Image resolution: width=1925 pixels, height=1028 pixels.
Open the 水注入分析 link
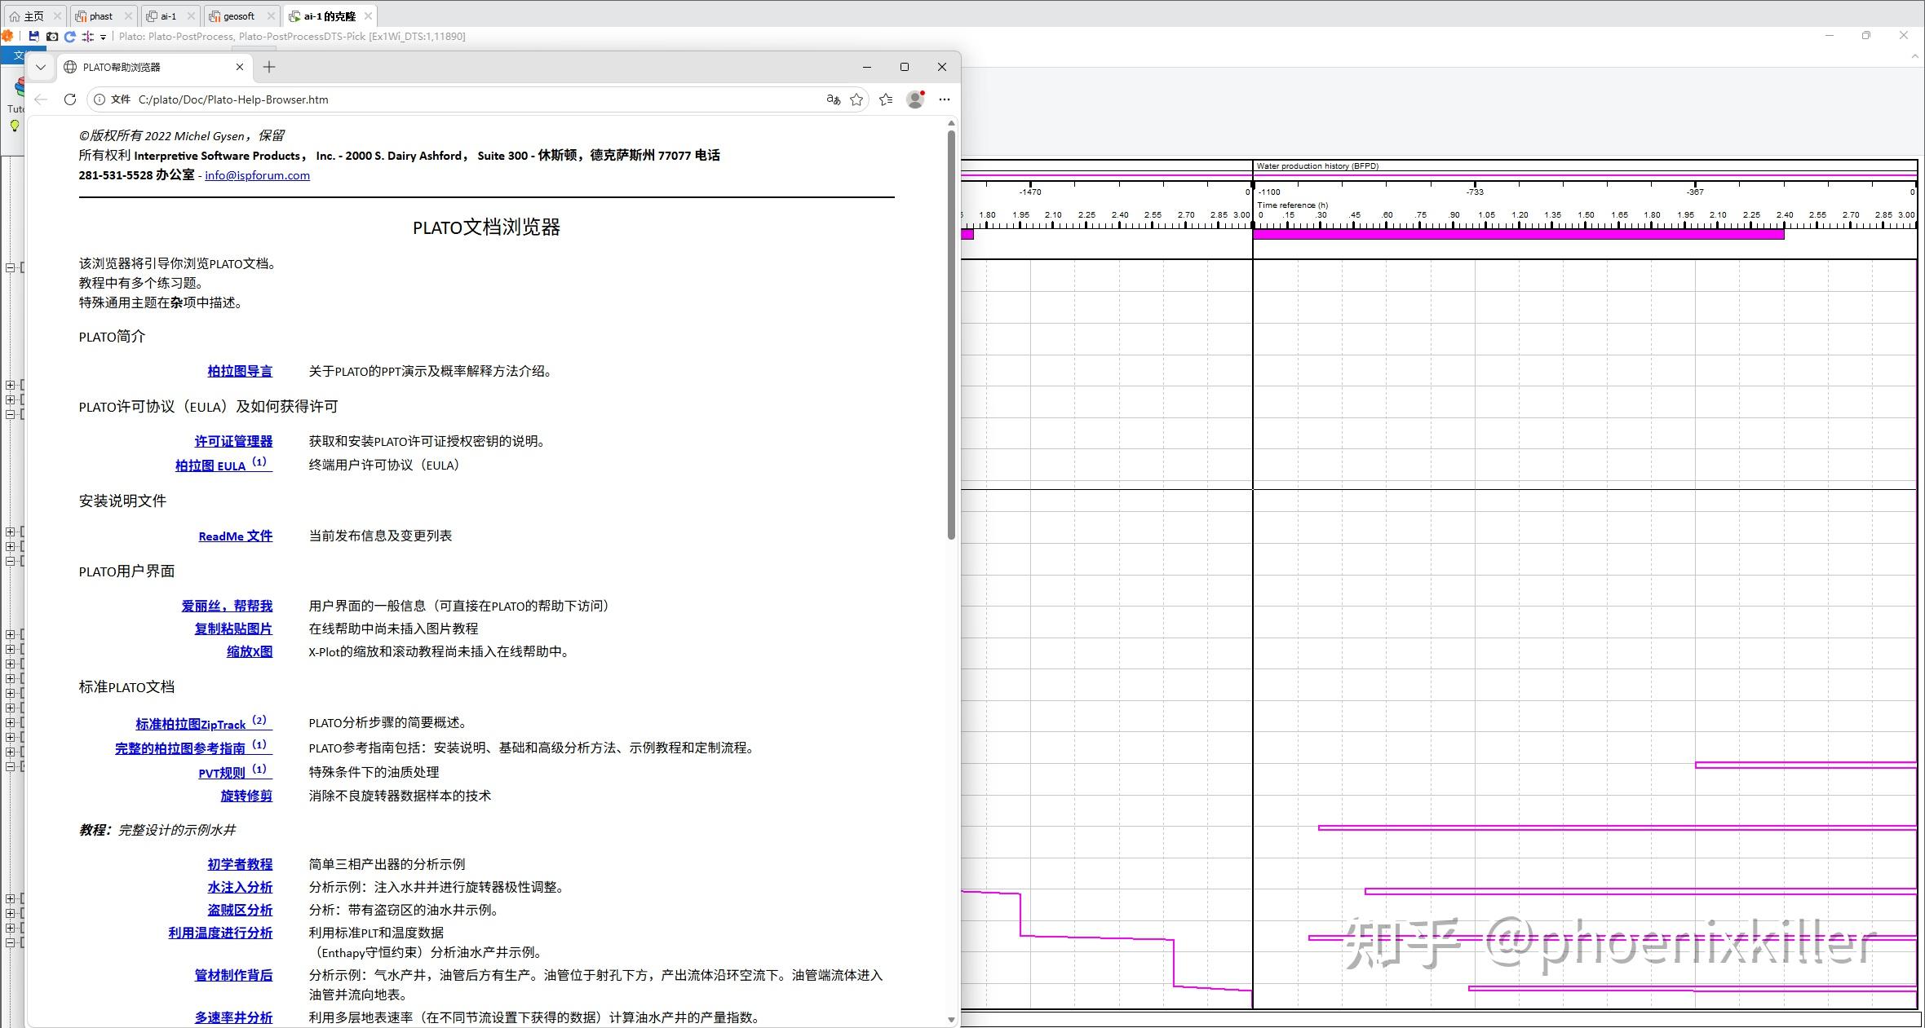(x=240, y=887)
